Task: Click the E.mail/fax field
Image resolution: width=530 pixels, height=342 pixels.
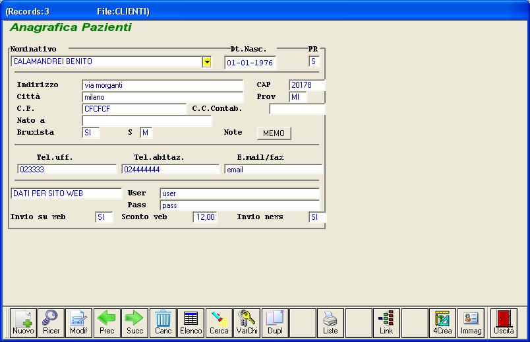Action: [273, 169]
